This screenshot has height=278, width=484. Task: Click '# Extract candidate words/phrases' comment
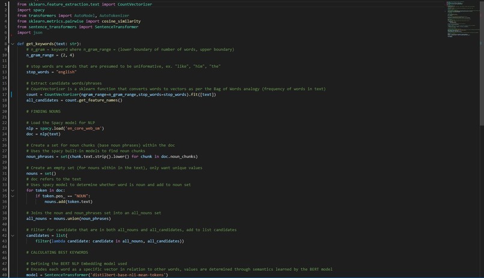[64, 83]
